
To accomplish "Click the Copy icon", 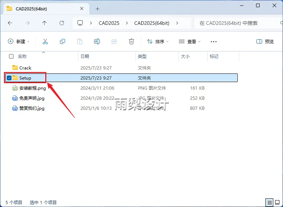I will click(x=62, y=41).
